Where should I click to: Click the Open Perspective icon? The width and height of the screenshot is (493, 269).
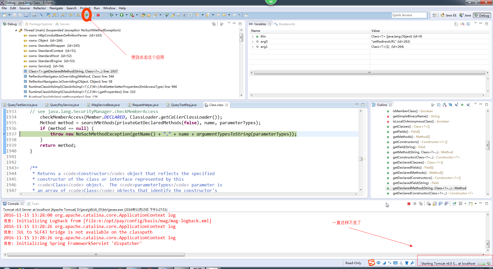(434, 15)
